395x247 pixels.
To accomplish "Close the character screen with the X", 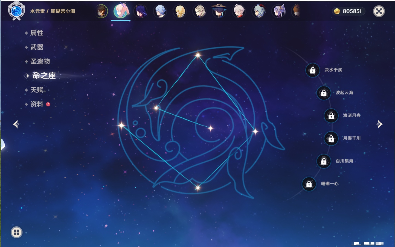I will (x=379, y=11).
